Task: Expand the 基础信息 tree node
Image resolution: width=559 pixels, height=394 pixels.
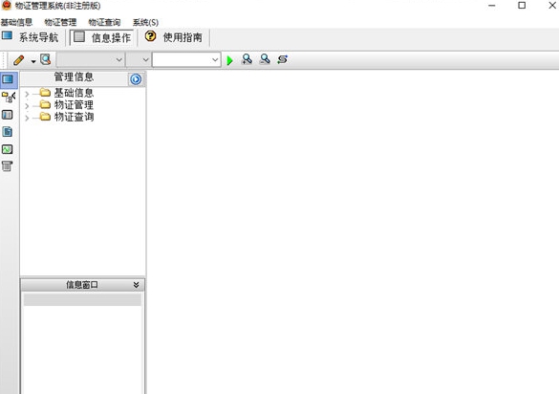Action: [x=27, y=94]
